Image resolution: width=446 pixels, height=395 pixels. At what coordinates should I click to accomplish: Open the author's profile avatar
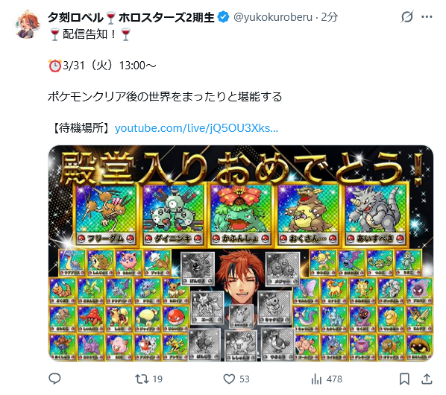click(x=26, y=25)
